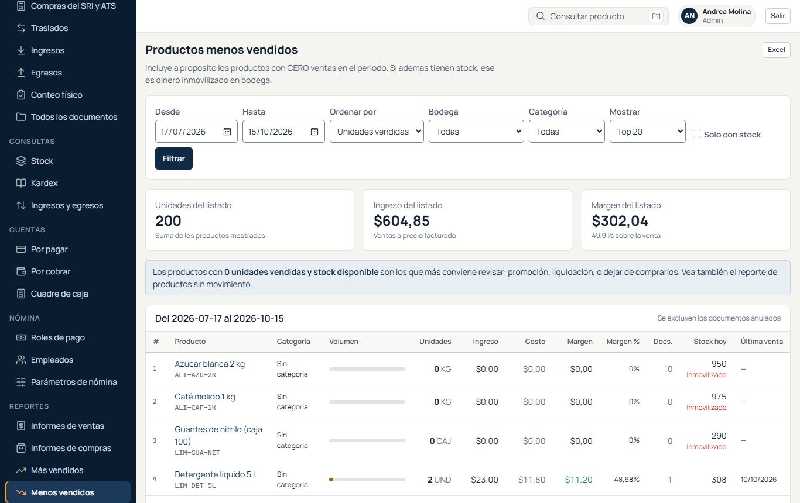The image size is (800, 503).
Task: Click the Filtrar button
Action: 174,159
